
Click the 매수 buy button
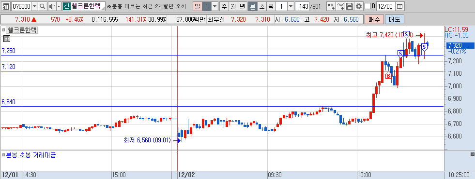pos(374,20)
